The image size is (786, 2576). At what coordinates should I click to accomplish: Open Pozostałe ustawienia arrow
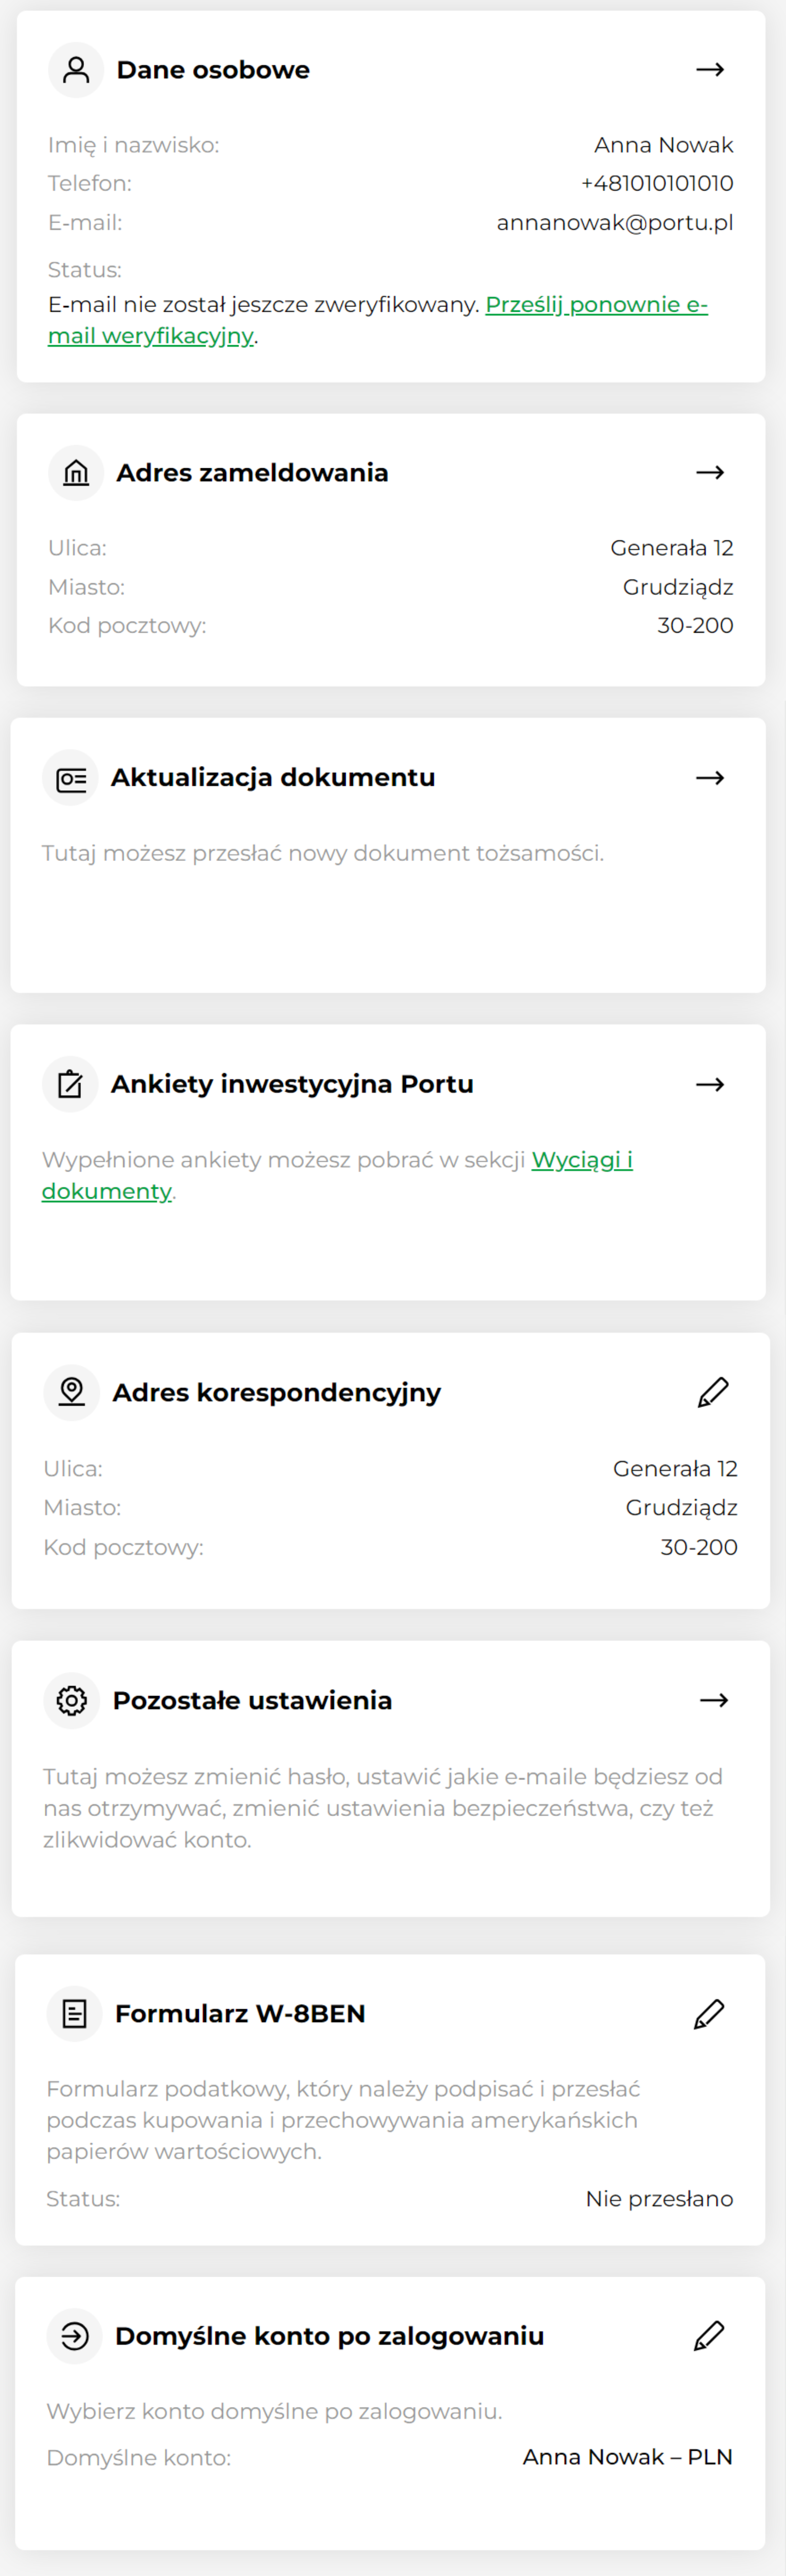click(x=714, y=1700)
